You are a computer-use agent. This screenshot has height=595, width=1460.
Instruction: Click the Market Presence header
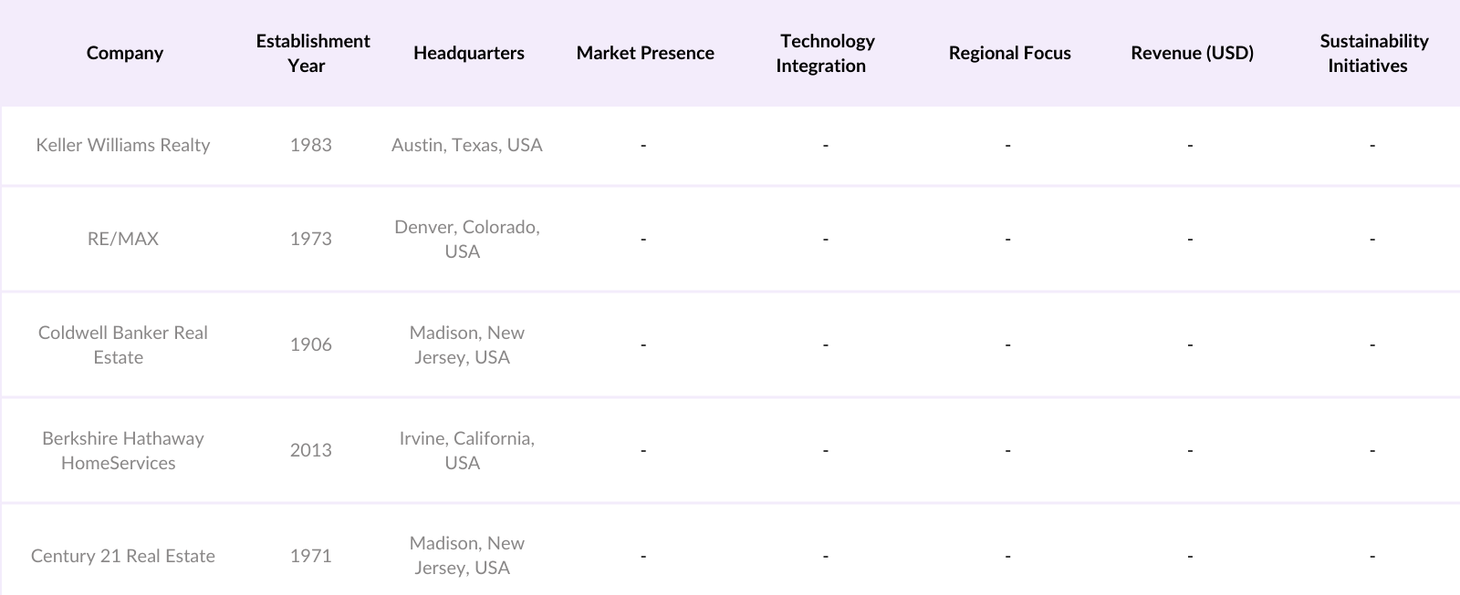(x=644, y=53)
